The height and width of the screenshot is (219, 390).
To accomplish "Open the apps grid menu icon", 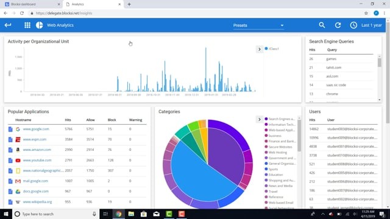I will [x=27, y=25].
